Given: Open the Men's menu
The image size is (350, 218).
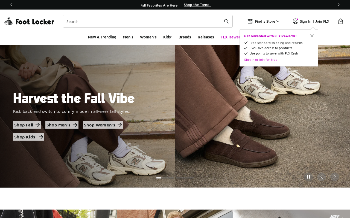Looking at the screenshot, I should click(128, 37).
